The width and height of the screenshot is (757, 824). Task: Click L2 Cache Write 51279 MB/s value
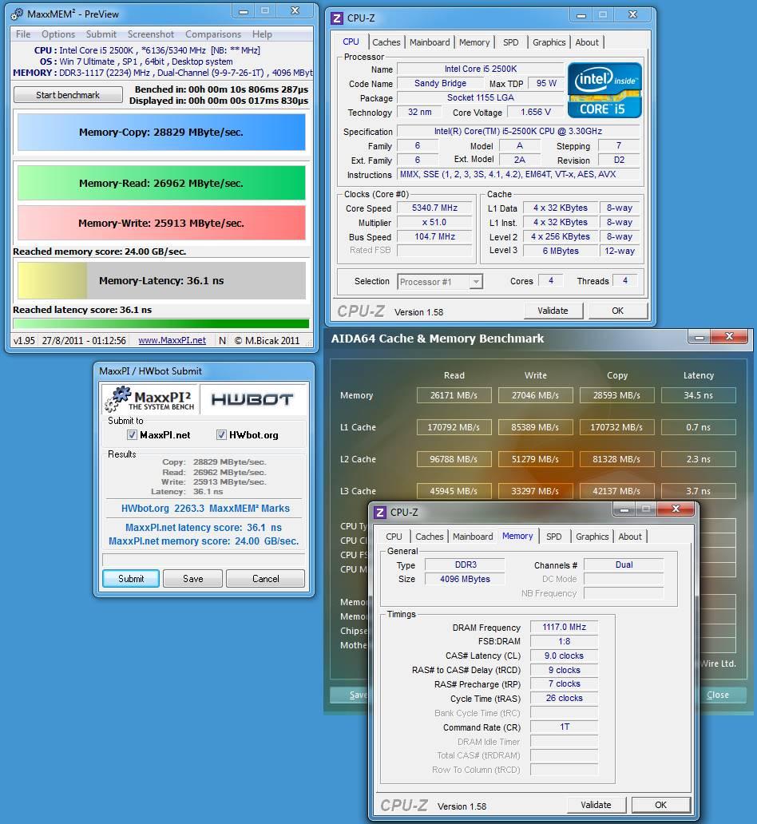tap(536, 459)
